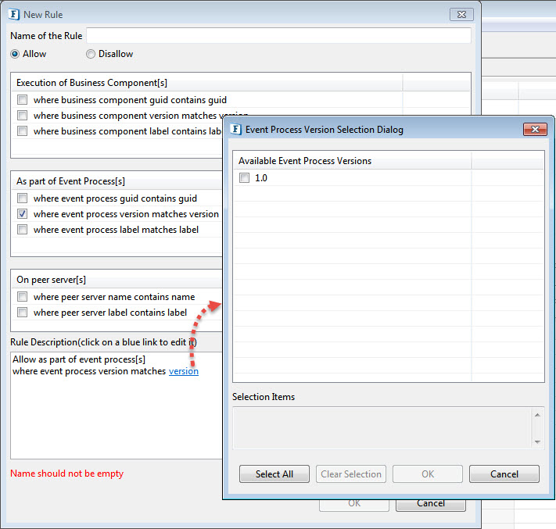Click the Name of the Rule input field
This screenshot has height=529, width=556.
coord(278,36)
